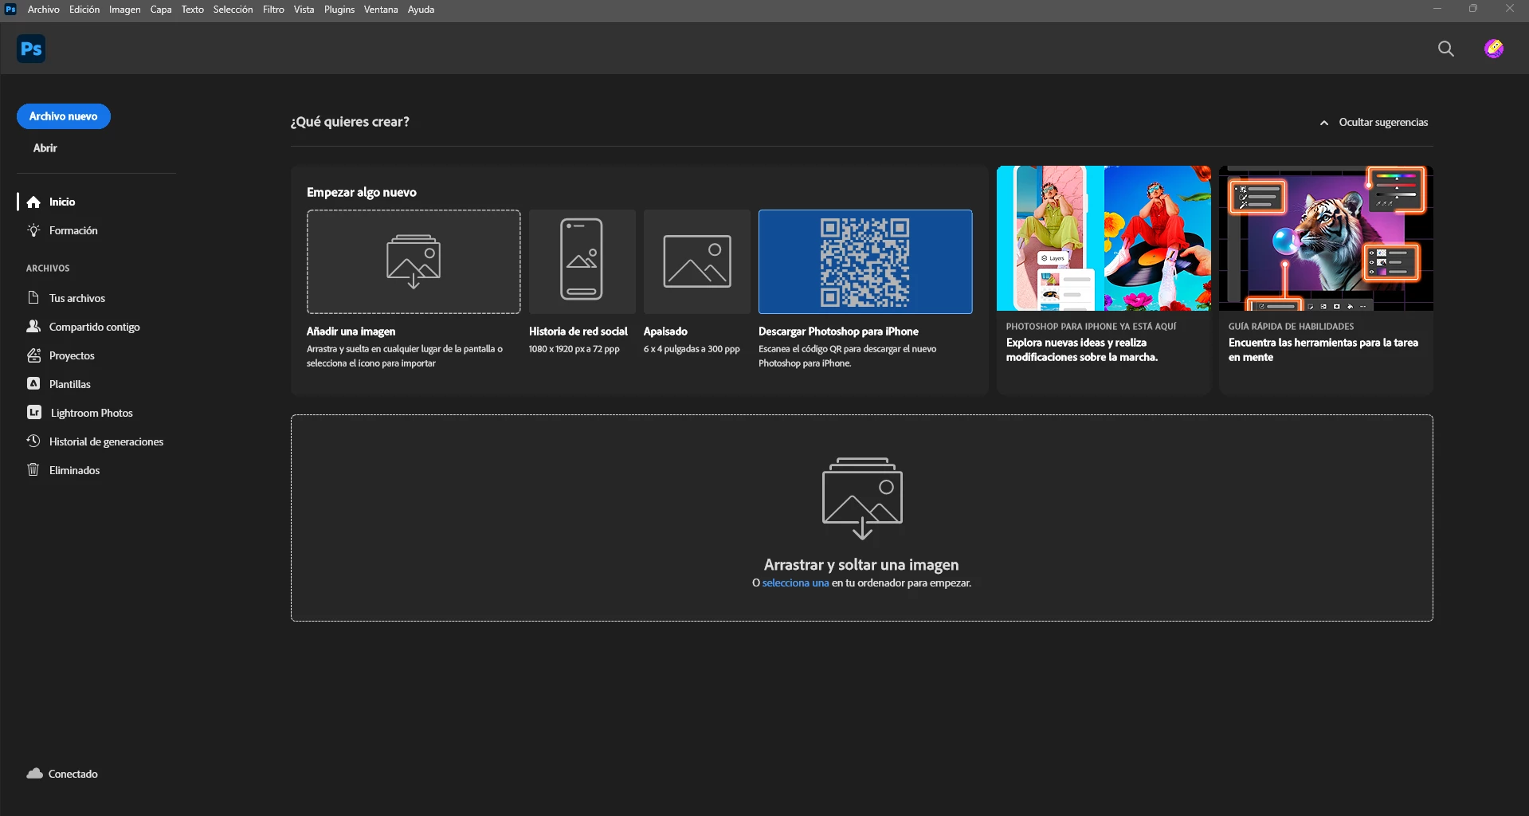Click the 'Historia de red social' title
The image size is (1529, 816).
(578, 331)
